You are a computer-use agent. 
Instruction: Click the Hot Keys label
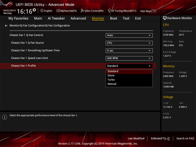146,11
